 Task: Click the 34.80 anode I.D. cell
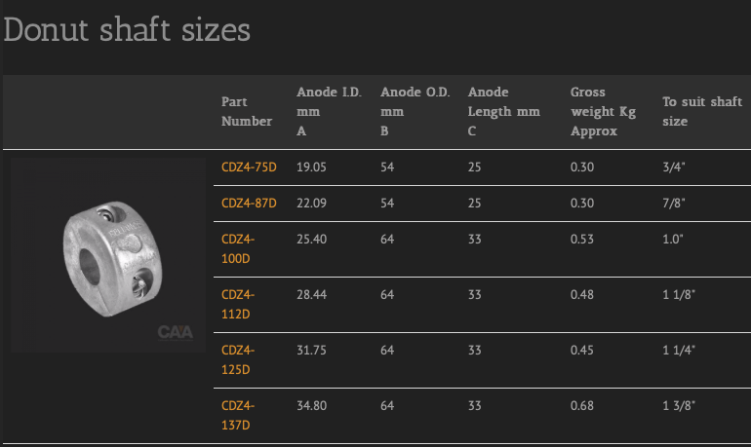coord(311,406)
